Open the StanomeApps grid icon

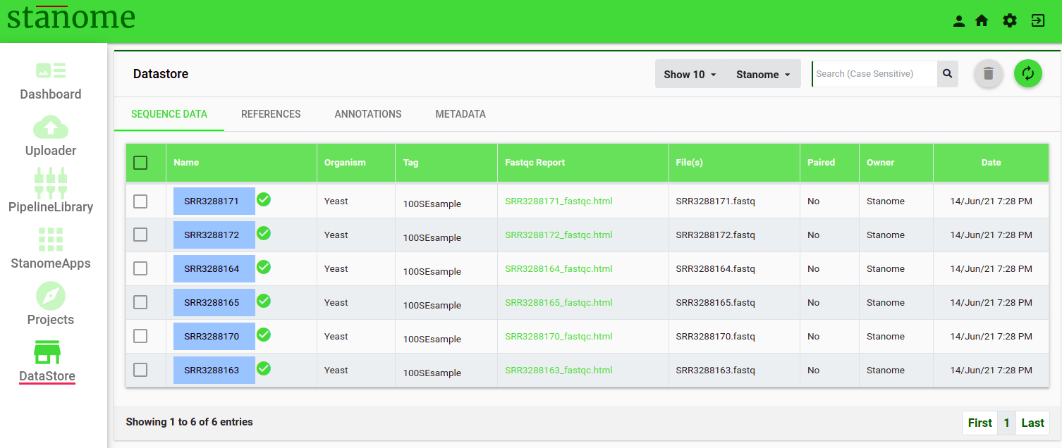point(51,239)
